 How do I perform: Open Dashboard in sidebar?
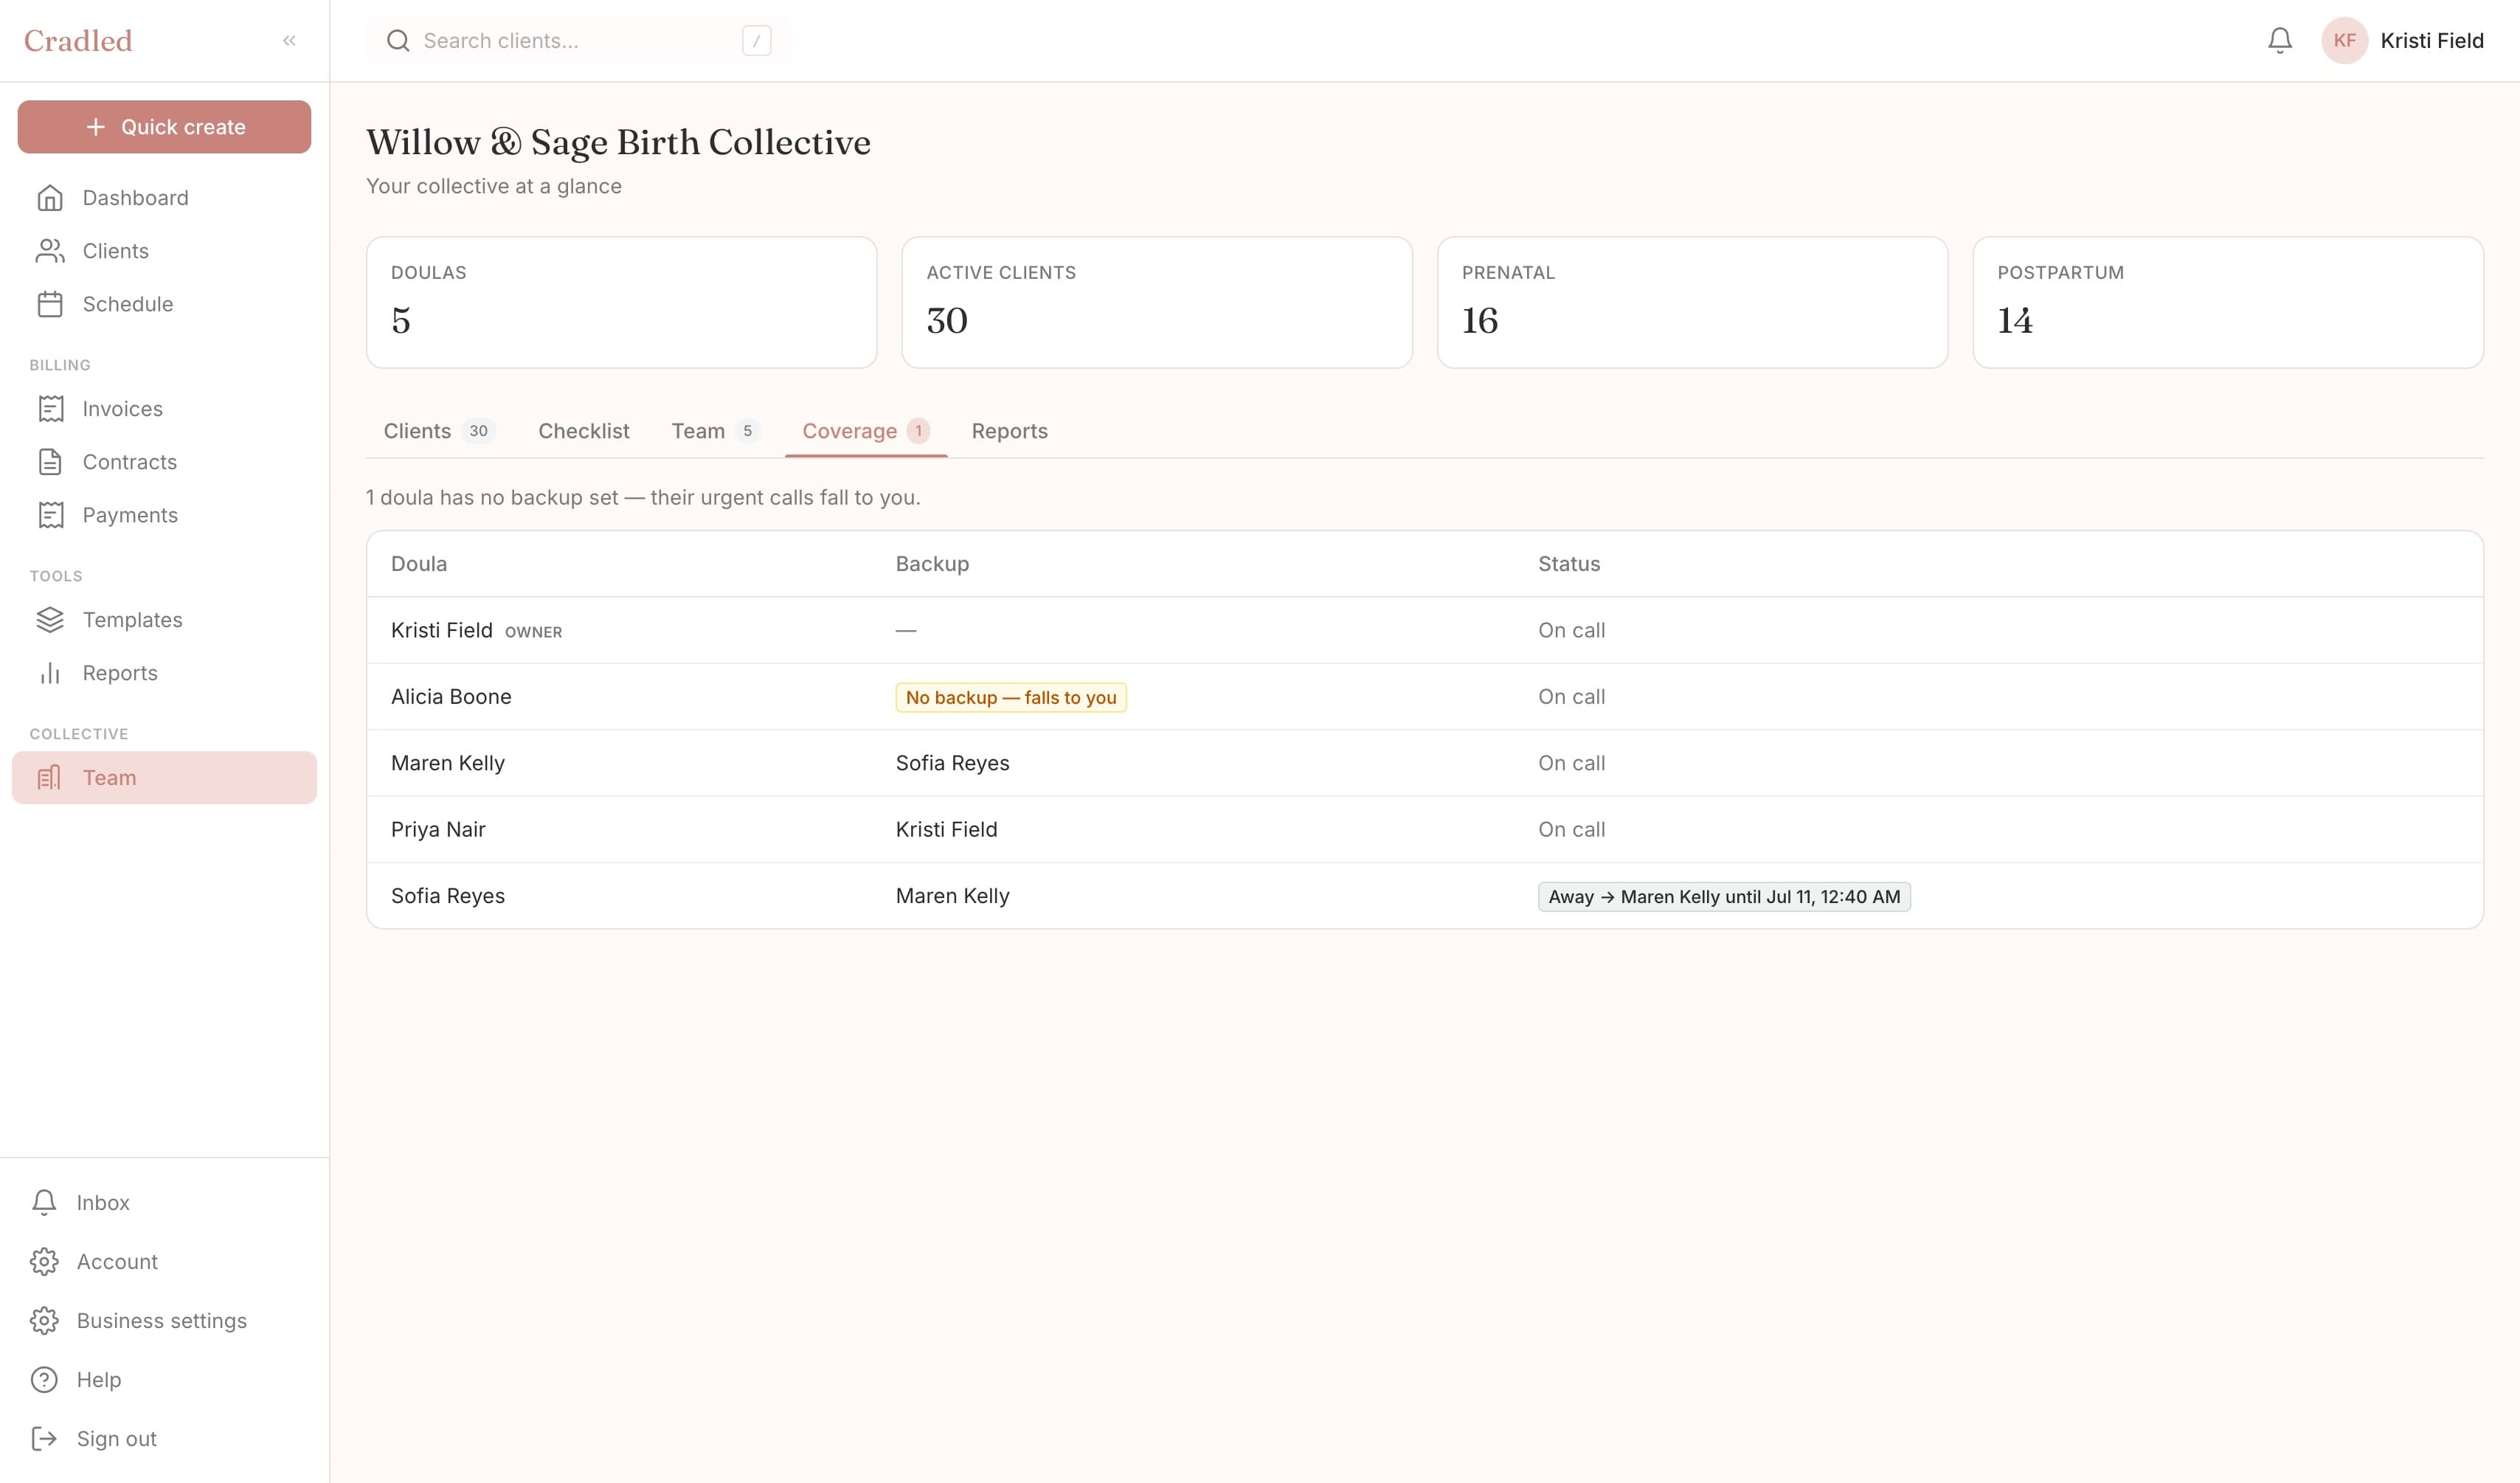pos(164,198)
